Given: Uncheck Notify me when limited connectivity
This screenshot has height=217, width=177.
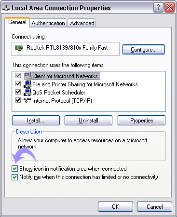Looking at the screenshot, I should coord(14,177).
